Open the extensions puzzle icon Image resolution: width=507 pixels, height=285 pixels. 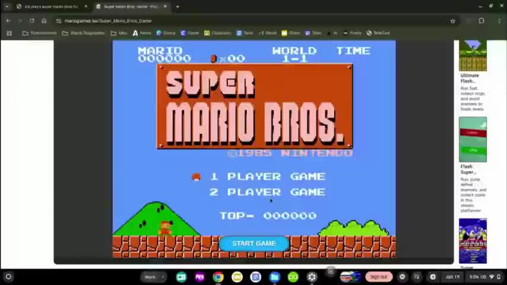pos(481,21)
